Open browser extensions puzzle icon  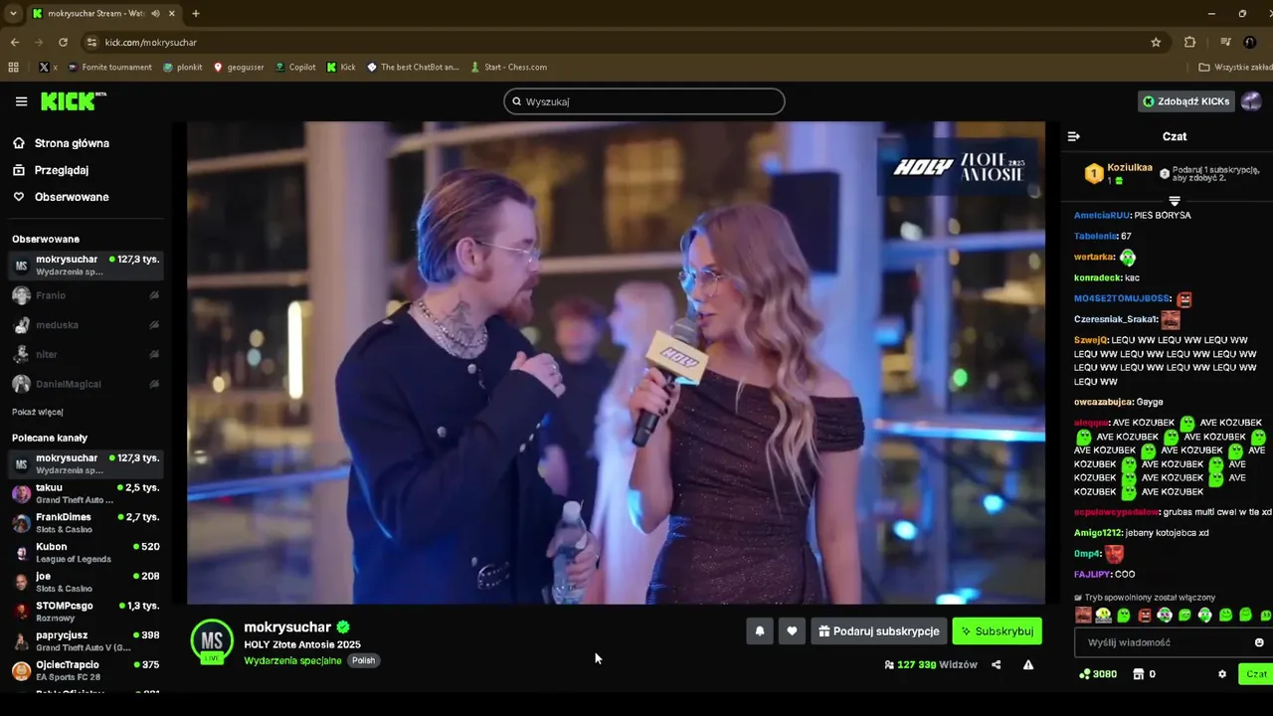pyautogui.click(x=1189, y=43)
